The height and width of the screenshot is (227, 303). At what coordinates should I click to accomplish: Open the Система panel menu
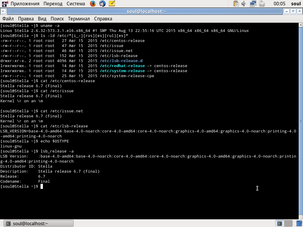(x=76, y=4)
